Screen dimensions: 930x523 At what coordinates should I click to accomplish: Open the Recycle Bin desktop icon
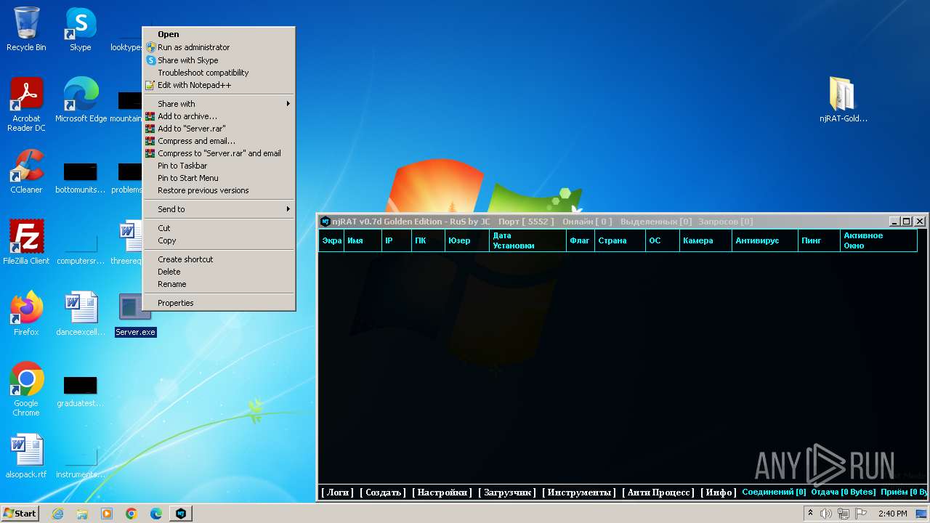[x=26, y=29]
